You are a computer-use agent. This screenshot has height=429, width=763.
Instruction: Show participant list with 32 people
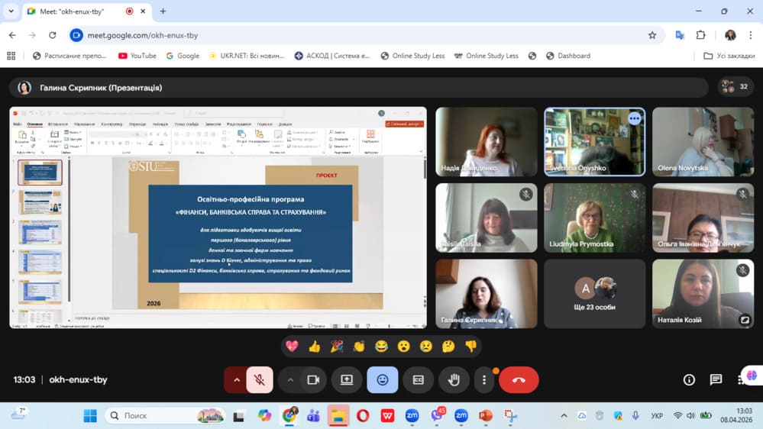tap(735, 87)
